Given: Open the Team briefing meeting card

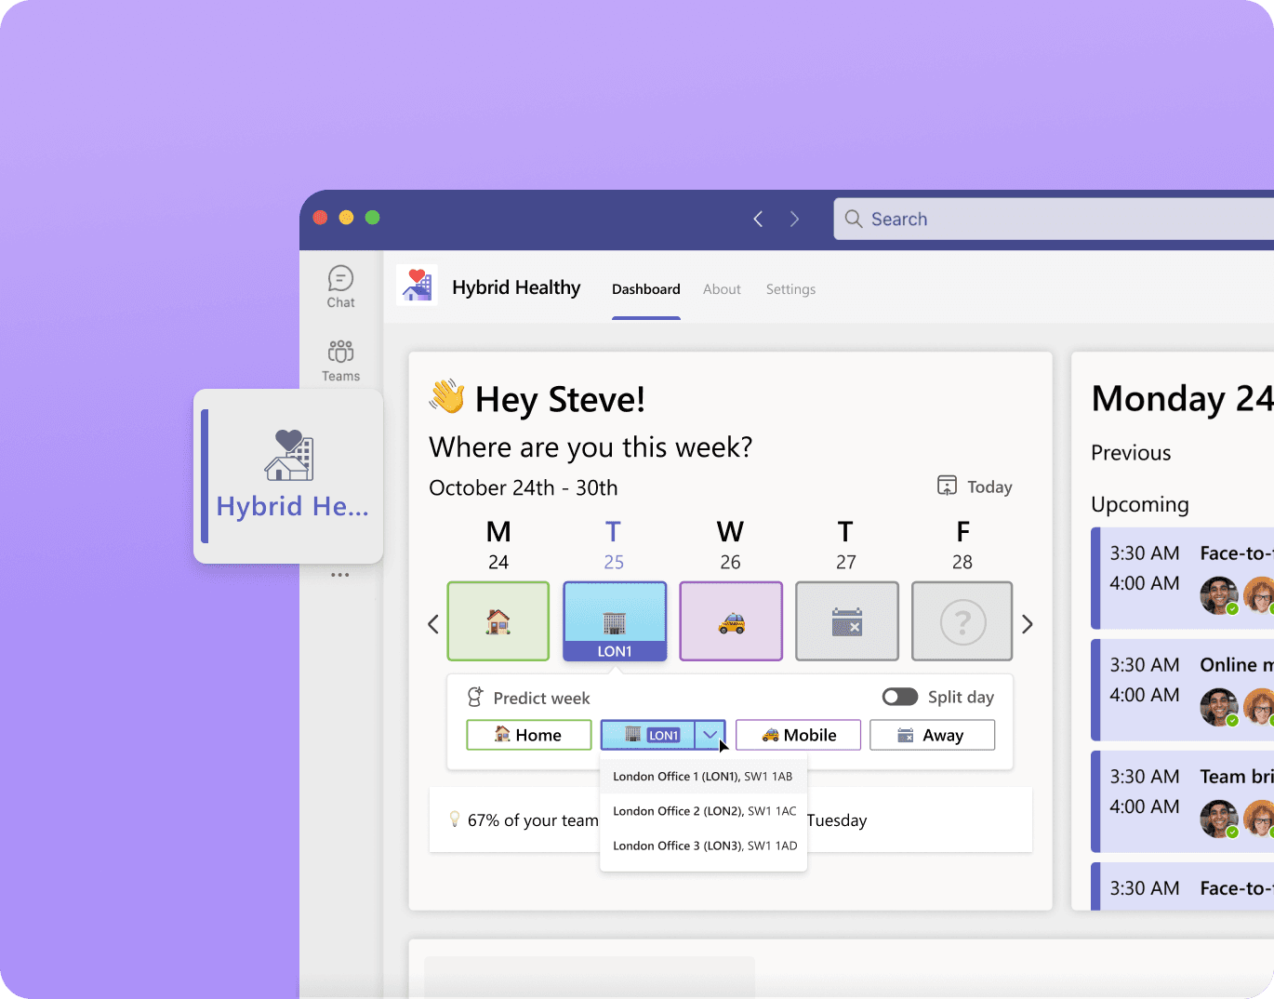Looking at the screenshot, I should [1183, 802].
